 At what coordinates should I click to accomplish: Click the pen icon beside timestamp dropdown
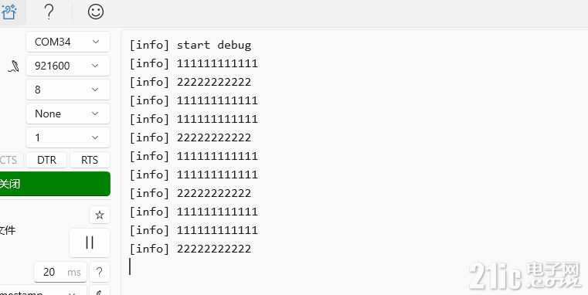100,290
